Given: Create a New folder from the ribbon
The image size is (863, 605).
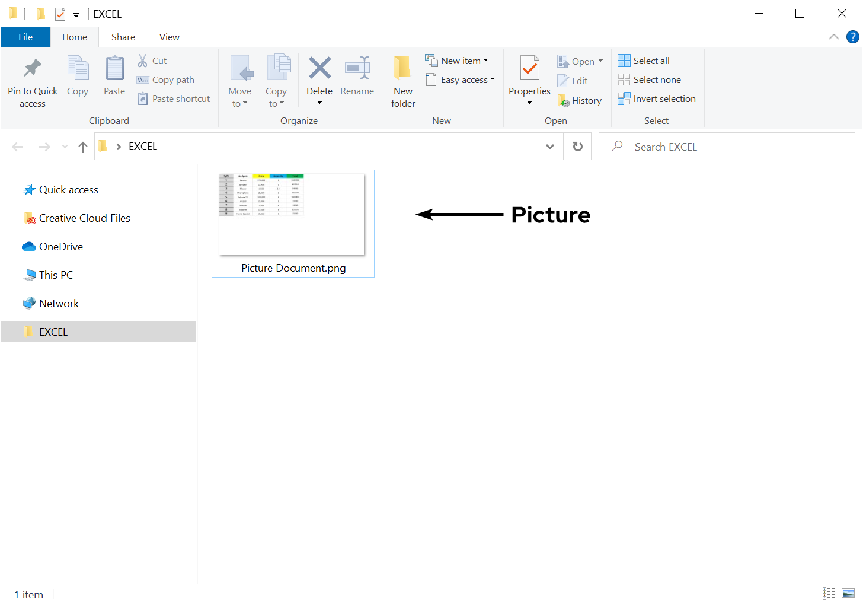Looking at the screenshot, I should pos(402,80).
